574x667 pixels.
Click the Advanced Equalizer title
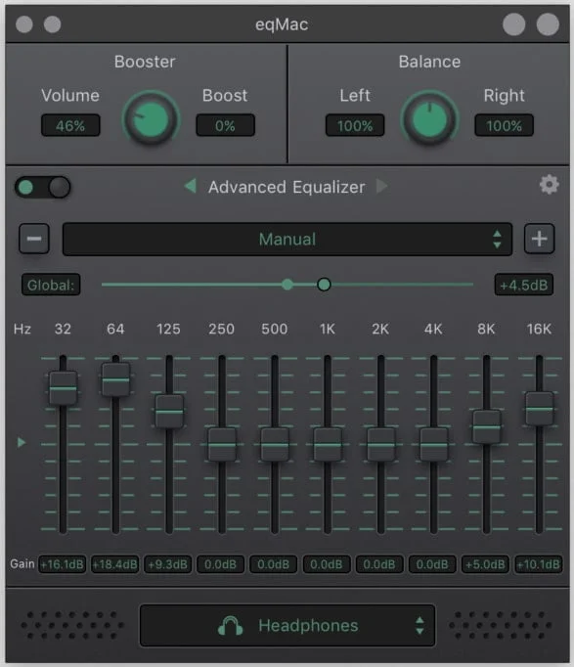point(287,187)
